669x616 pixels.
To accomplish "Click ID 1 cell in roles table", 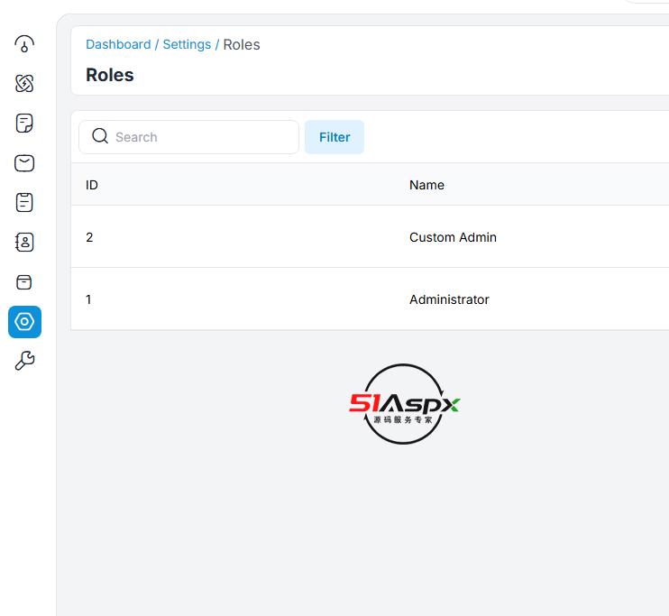I will (88, 299).
